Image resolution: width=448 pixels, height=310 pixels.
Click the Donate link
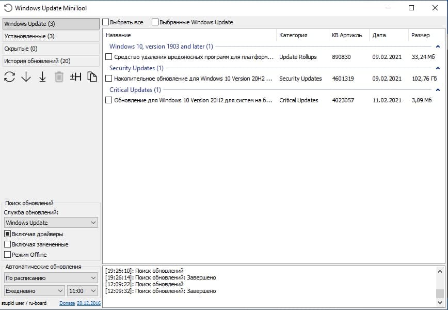[x=67, y=303]
